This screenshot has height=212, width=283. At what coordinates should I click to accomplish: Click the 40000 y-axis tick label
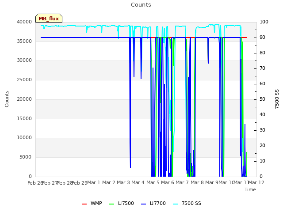[24, 22]
